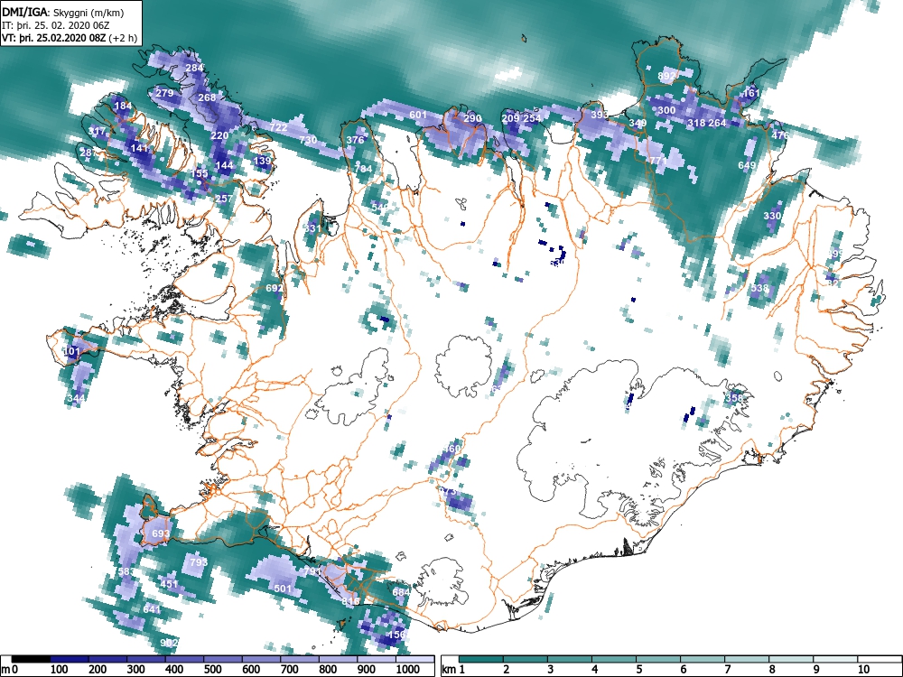Click the visibility value 279 on the map

click(164, 93)
